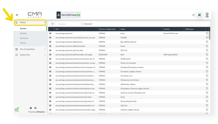This screenshot has width=218, height=124.
Task: Select the '/Dimension_Set_Entries' value
Action: [x=130, y=80]
